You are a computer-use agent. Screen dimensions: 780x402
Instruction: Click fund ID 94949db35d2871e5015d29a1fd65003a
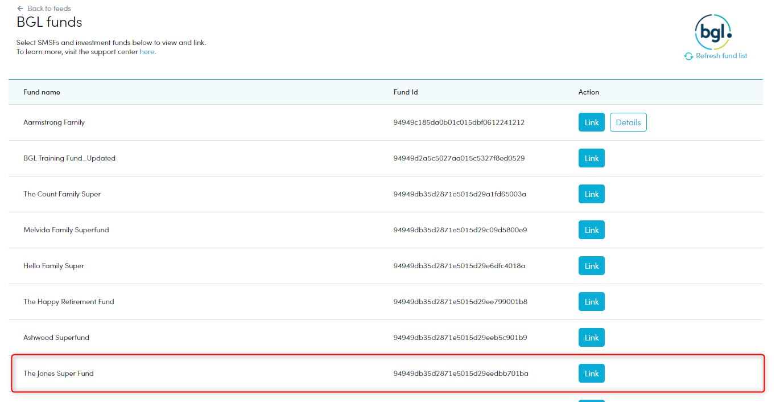460,194
